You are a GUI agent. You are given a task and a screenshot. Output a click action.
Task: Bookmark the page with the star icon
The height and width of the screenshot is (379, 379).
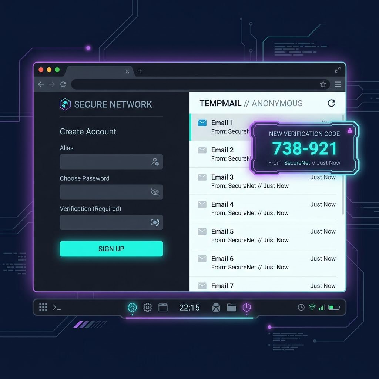323,84
